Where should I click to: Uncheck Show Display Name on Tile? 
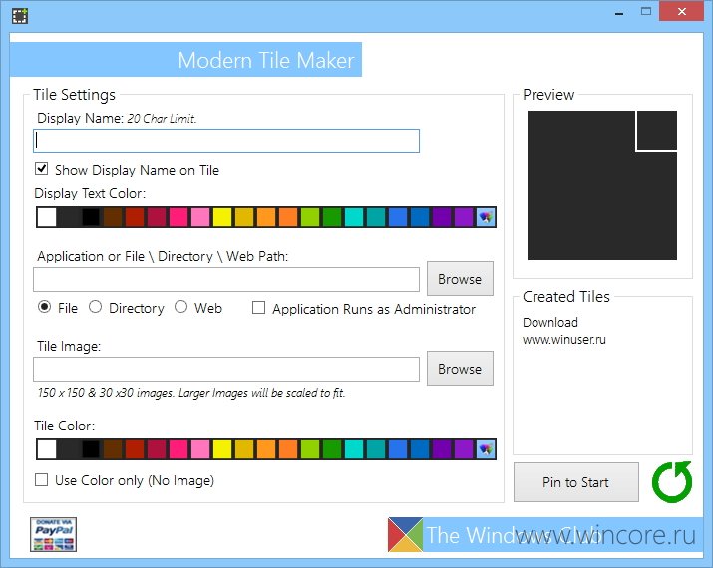pos(41,169)
